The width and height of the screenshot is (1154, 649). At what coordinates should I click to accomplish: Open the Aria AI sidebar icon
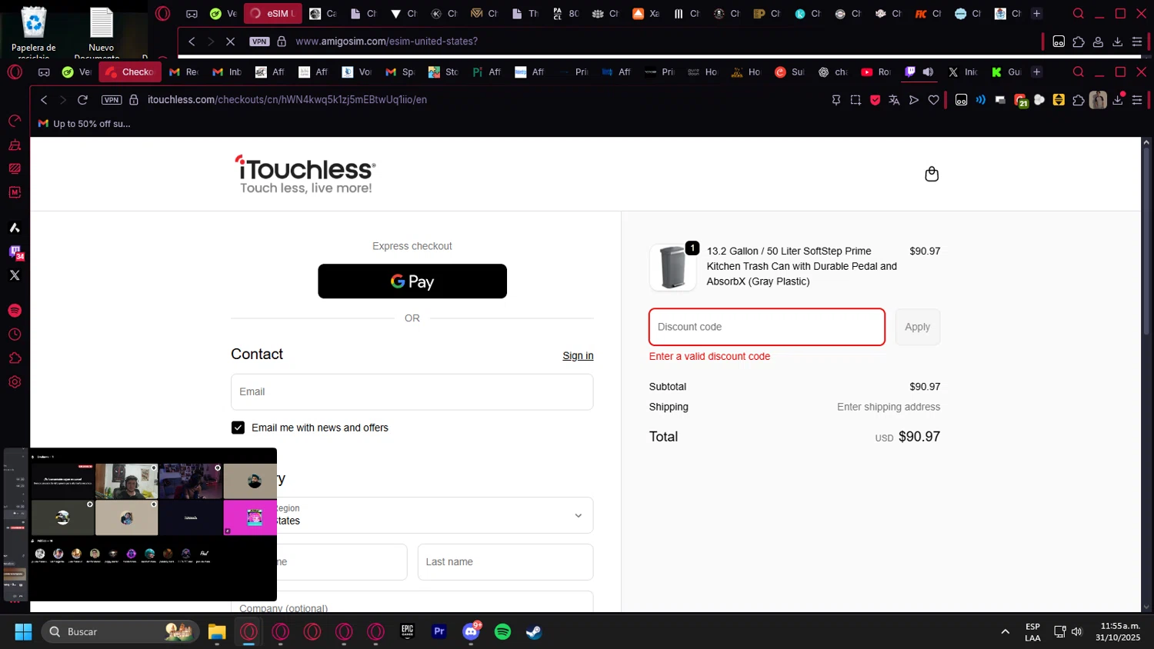(x=15, y=228)
